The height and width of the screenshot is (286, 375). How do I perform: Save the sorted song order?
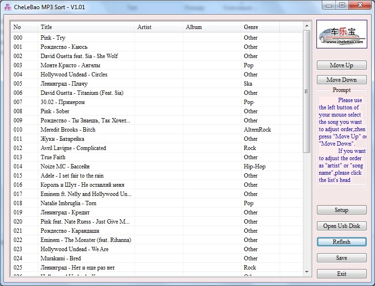[x=342, y=258]
